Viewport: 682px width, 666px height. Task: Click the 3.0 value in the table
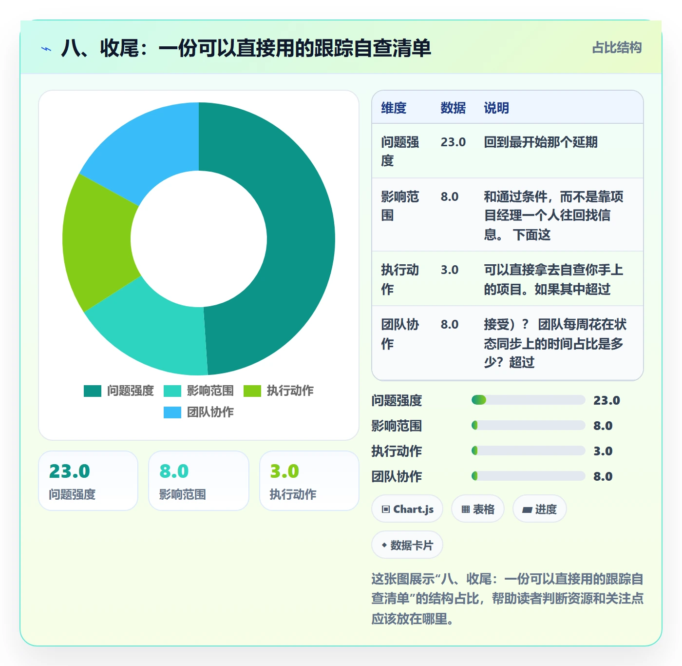coord(450,270)
